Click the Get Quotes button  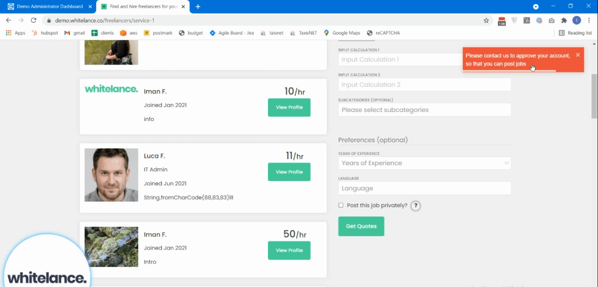pos(361,226)
